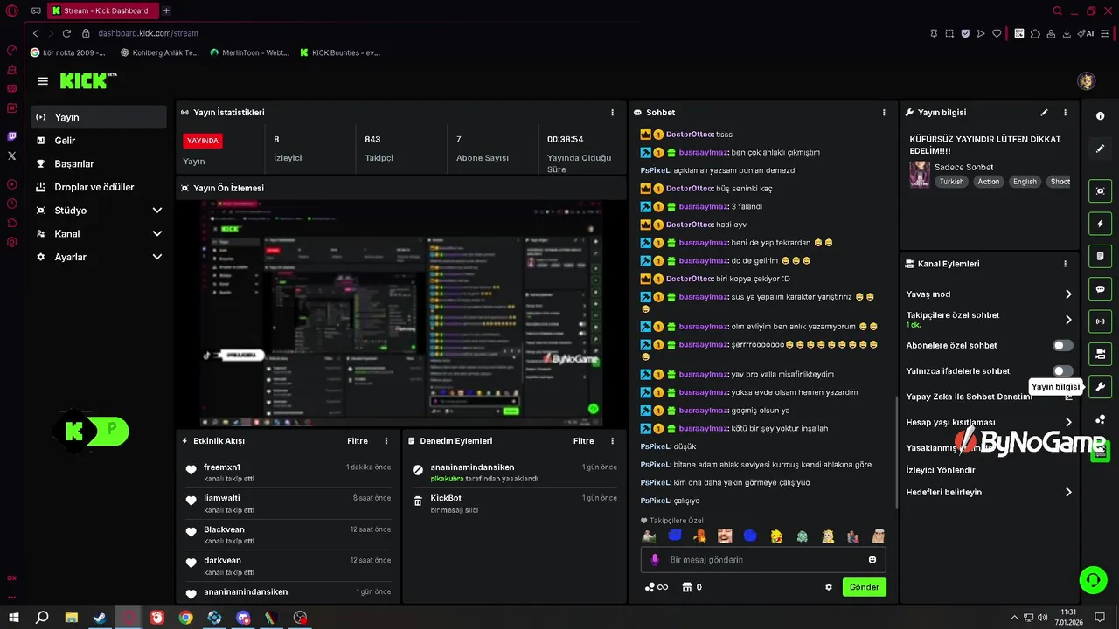Viewport: 1119px width, 629px height.
Task: Open the Yayın bilgisi panel options menu
Action: 1065,112
